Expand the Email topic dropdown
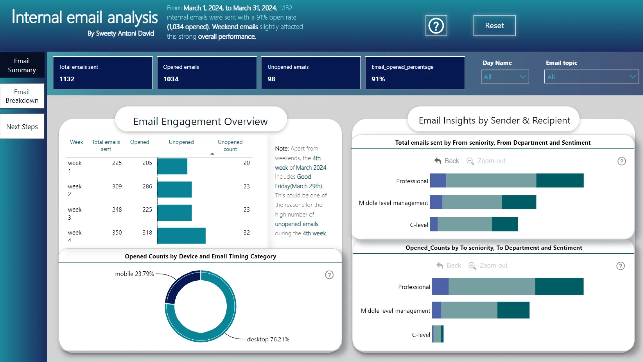 point(591,77)
